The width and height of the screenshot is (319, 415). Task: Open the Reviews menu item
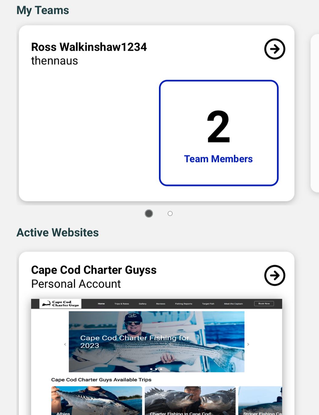(x=161, y=303)
